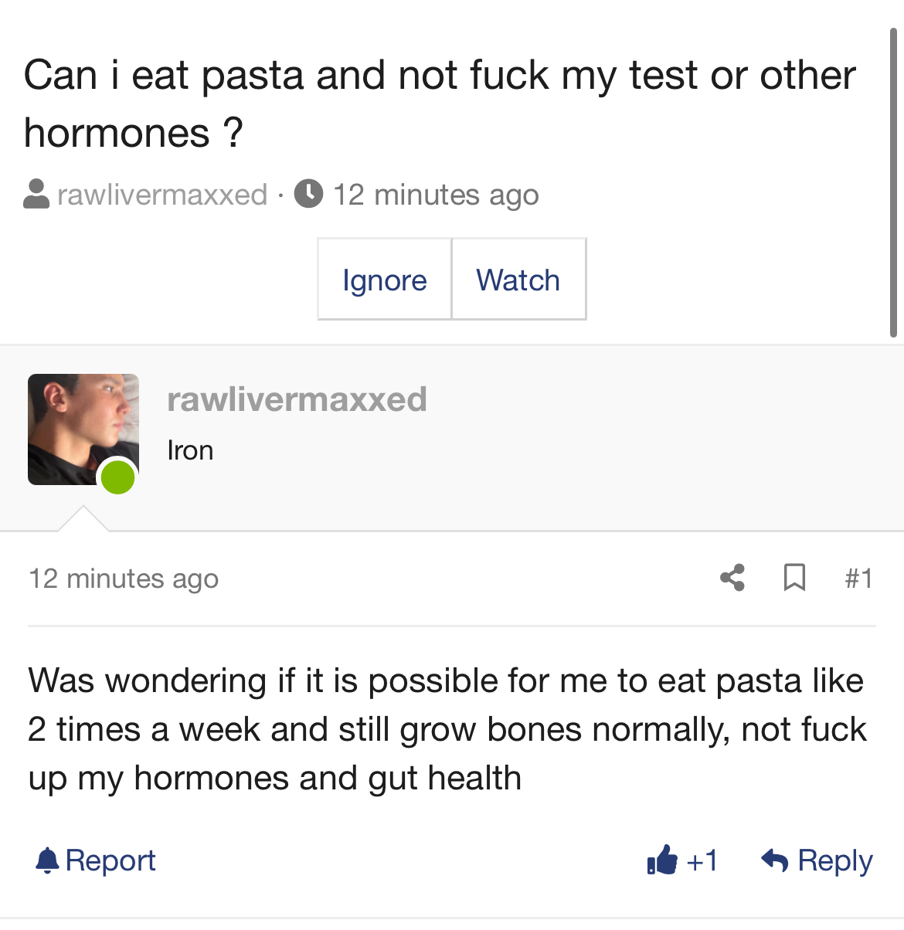Screen dimensions: 904x930
Task: Click the #1 post number link
Action: (859, 578)
